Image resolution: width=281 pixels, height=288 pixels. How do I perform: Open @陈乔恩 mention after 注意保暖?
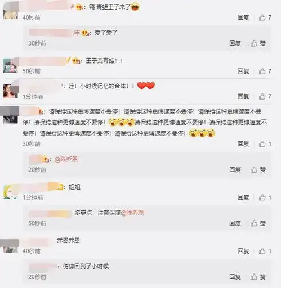click(x=132, y=213)
